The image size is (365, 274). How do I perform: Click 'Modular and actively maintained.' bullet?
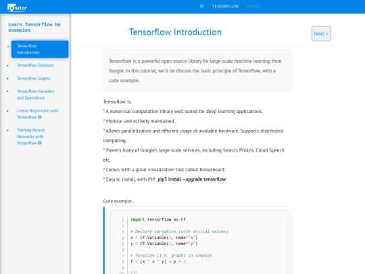coord(139,121)
